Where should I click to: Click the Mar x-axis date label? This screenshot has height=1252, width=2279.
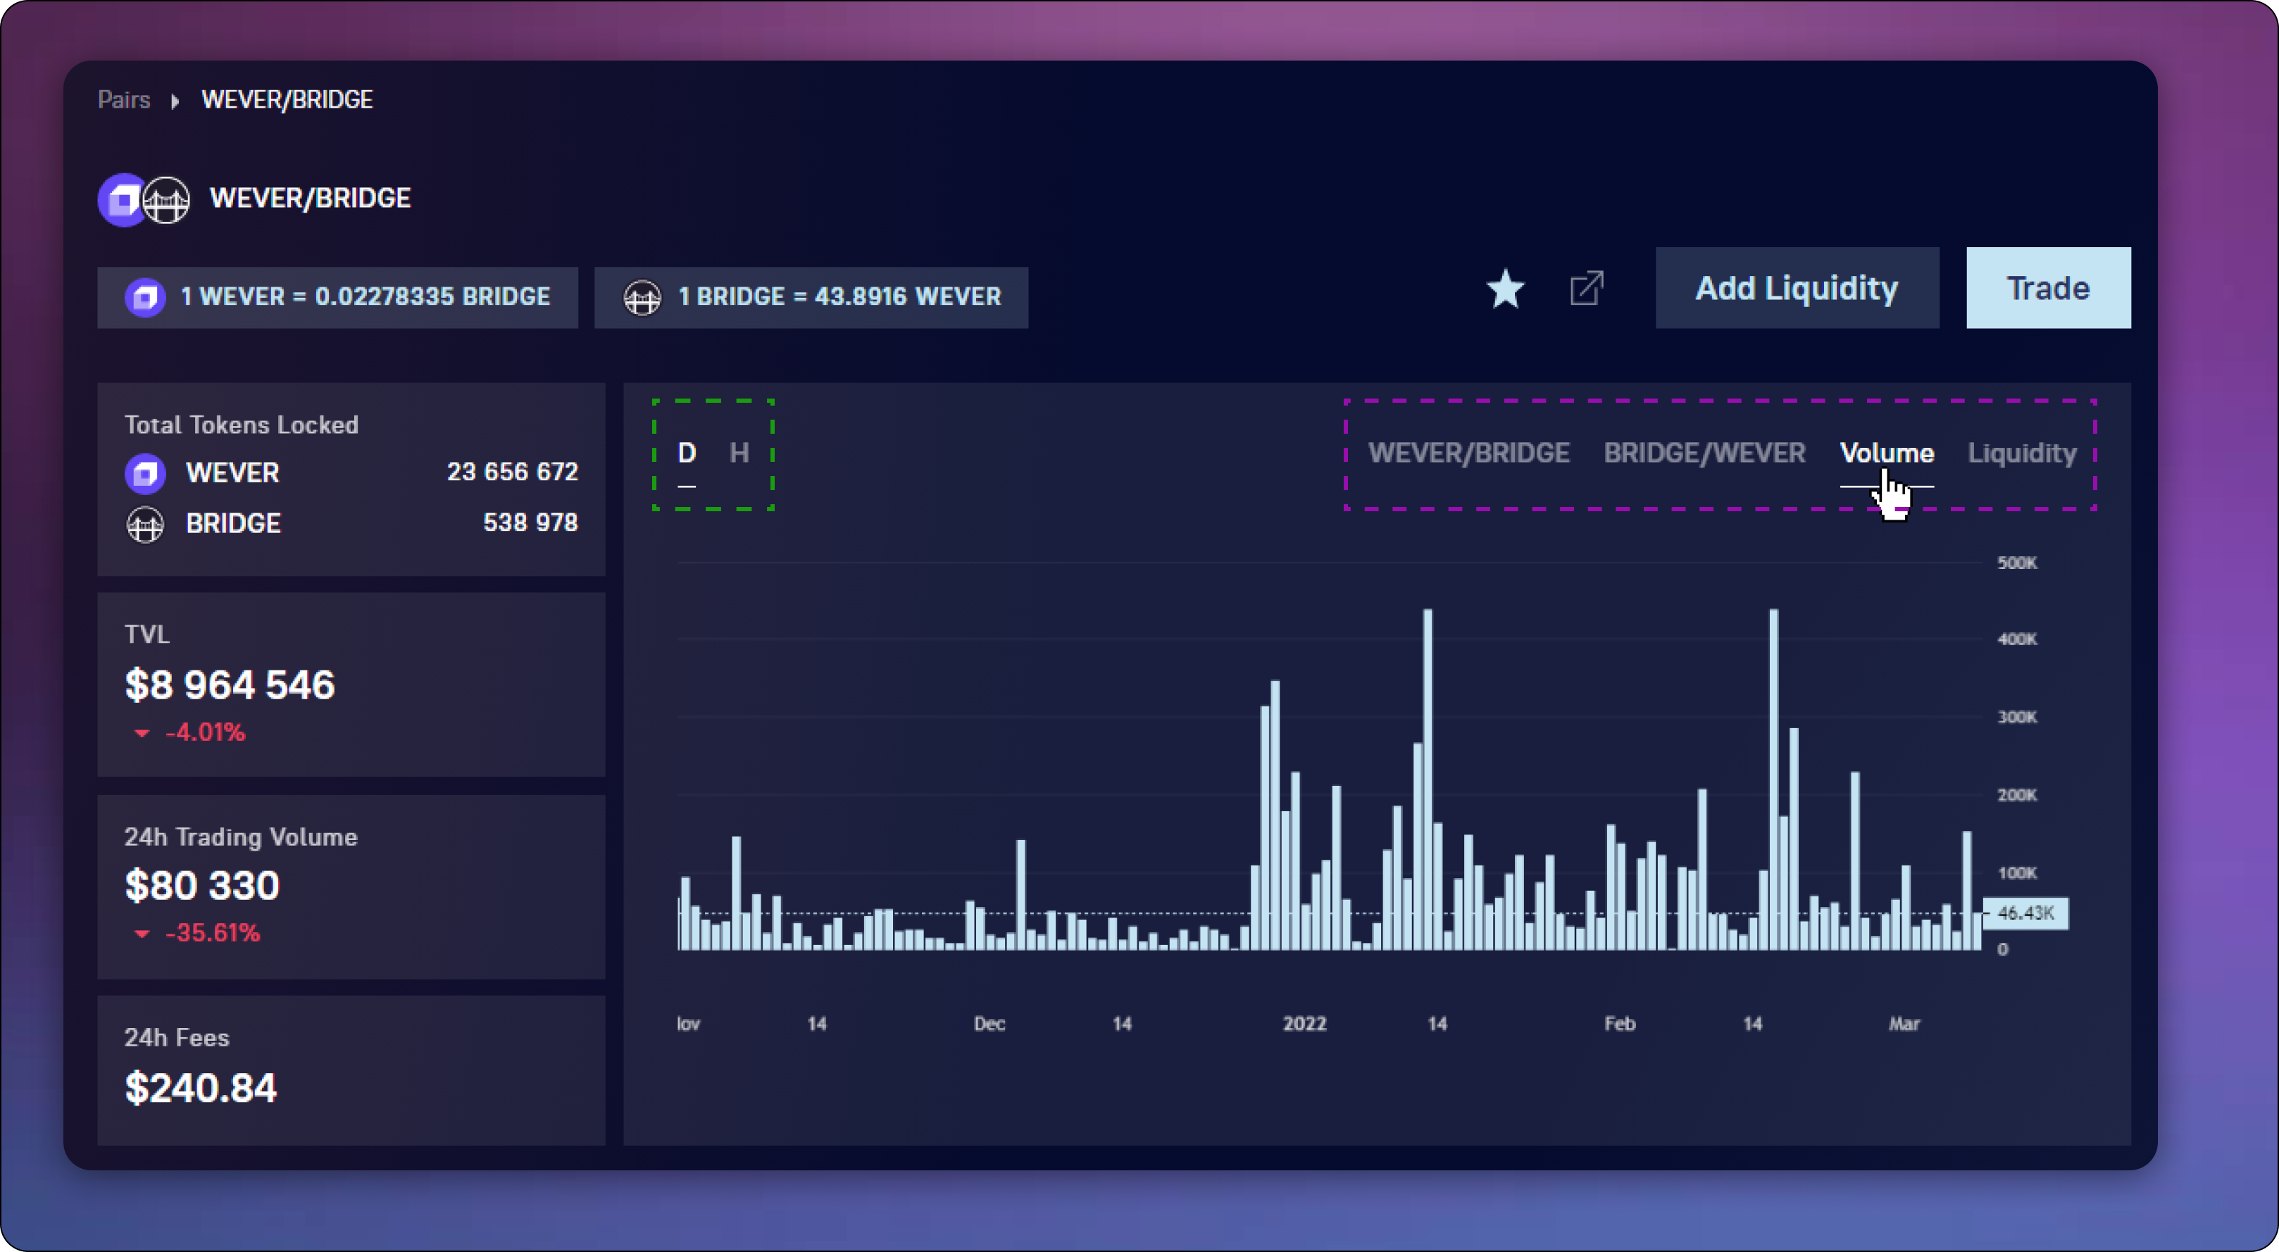pos(1904,1024)
